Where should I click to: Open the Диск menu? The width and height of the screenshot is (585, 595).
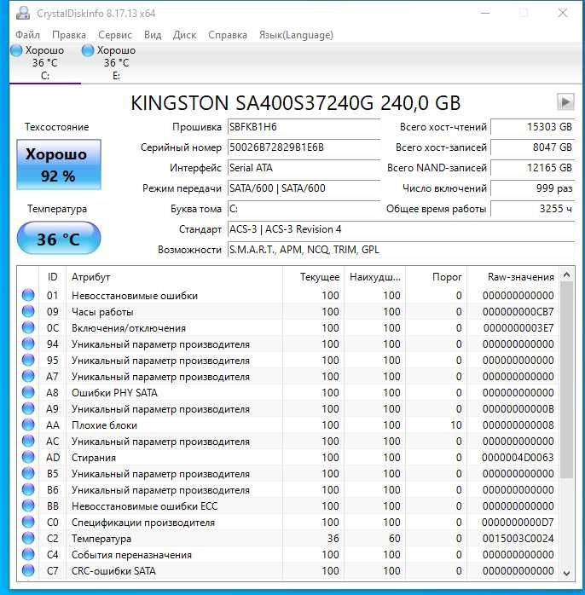coord(184,35)
